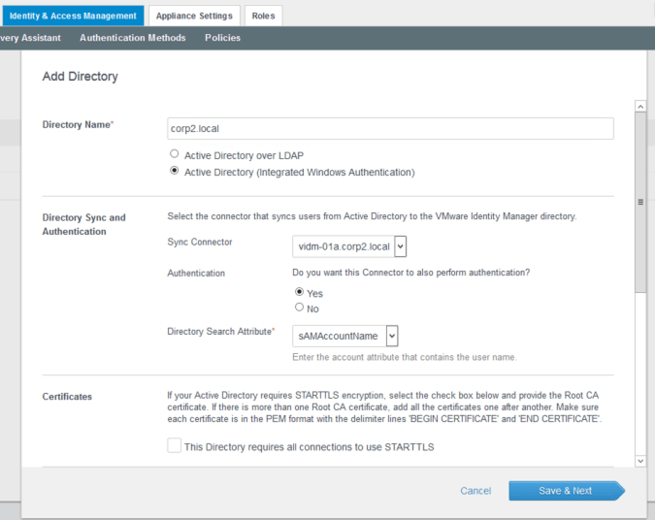
Task: Switch to the Identity & Access Management tab
Action: point(74,16)
